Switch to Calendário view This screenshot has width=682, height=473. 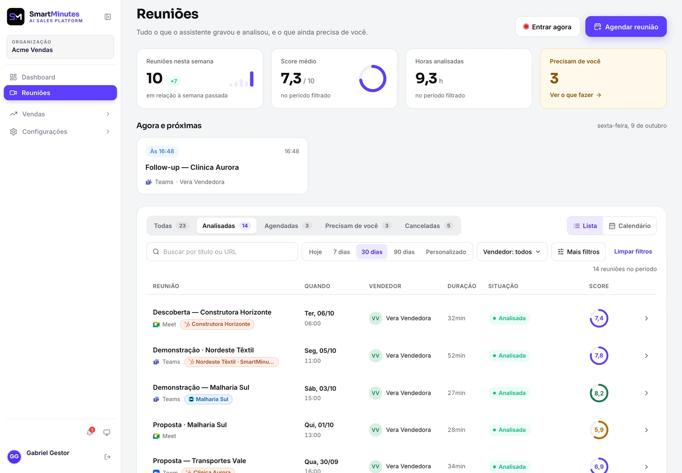pyautogui.click(x=630, y=226)
